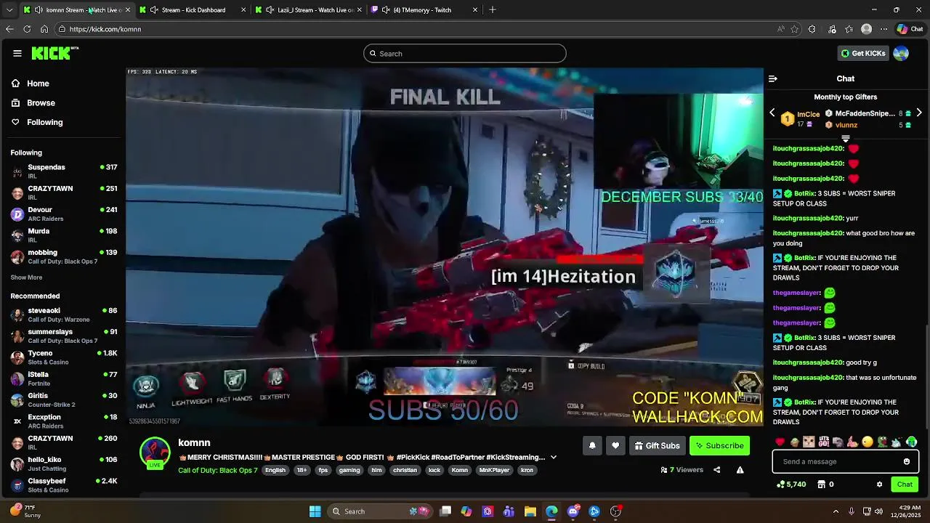The image size is (930, 523).
Task: Show hidden system tray icons
Action: 836,511
